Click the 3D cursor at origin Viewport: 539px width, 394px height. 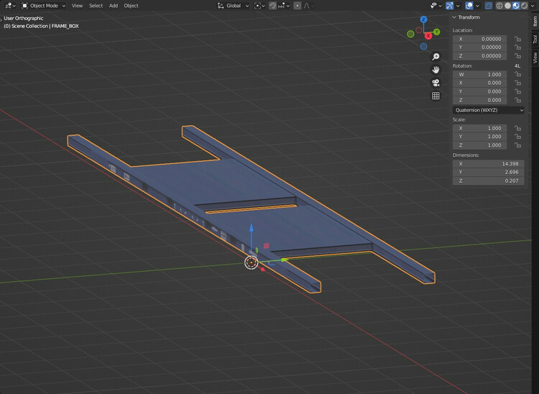pyautogui.click(x=252, y=262)
